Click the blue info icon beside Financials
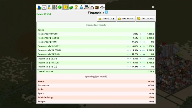This screenshot has width=192, height=108. tap(106, 12)
